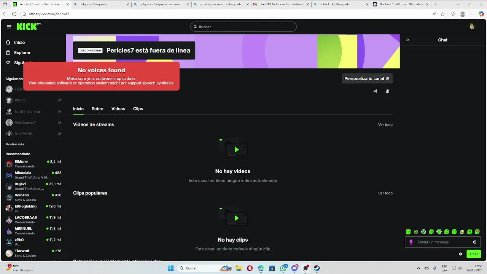The width and height of the screenshot is (487, 274).
Task: Open Edge settings three-dots menu
Action: click(x=472, y=14)
